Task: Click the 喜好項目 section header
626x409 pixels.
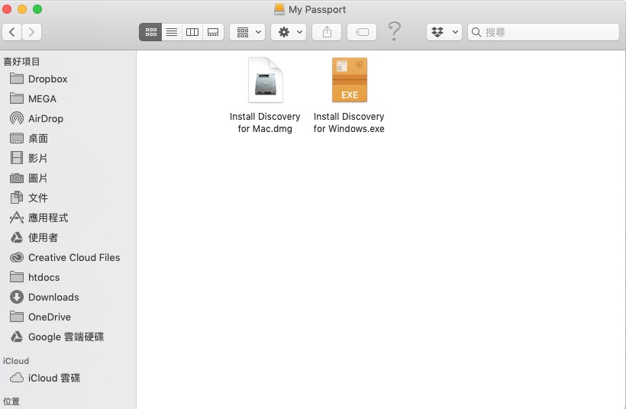Action: (21, 62)
